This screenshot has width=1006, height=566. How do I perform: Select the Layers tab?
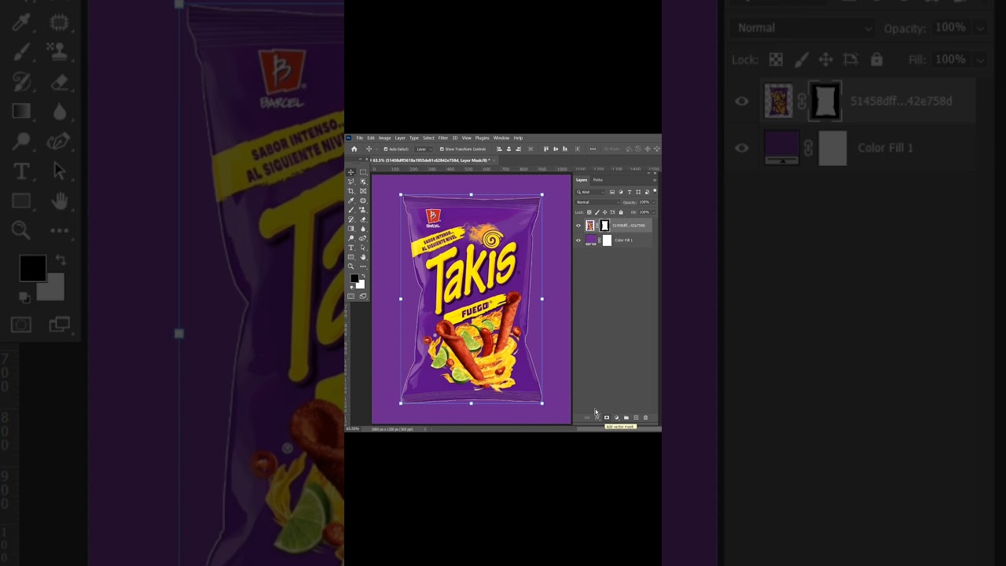point(582,180)
